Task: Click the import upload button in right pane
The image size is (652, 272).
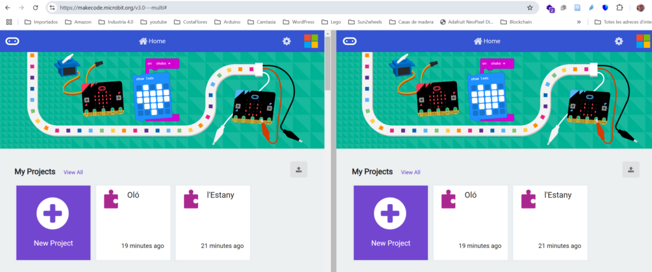Action: (x=630, y=169)
